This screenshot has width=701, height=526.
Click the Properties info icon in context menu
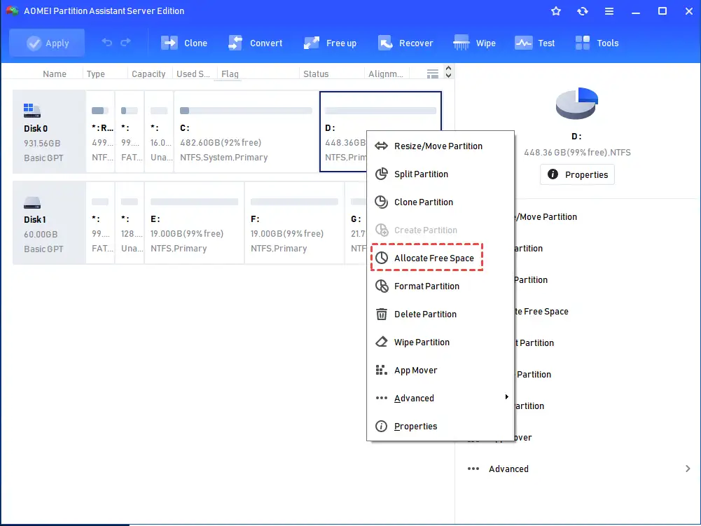[382, 427]
